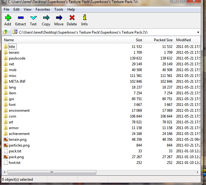Open the Info toolbar icon

(84, 18)
